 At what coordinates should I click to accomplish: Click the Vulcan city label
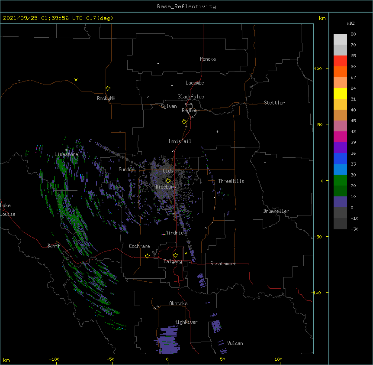pyautogui.click(x=235, y=343)
